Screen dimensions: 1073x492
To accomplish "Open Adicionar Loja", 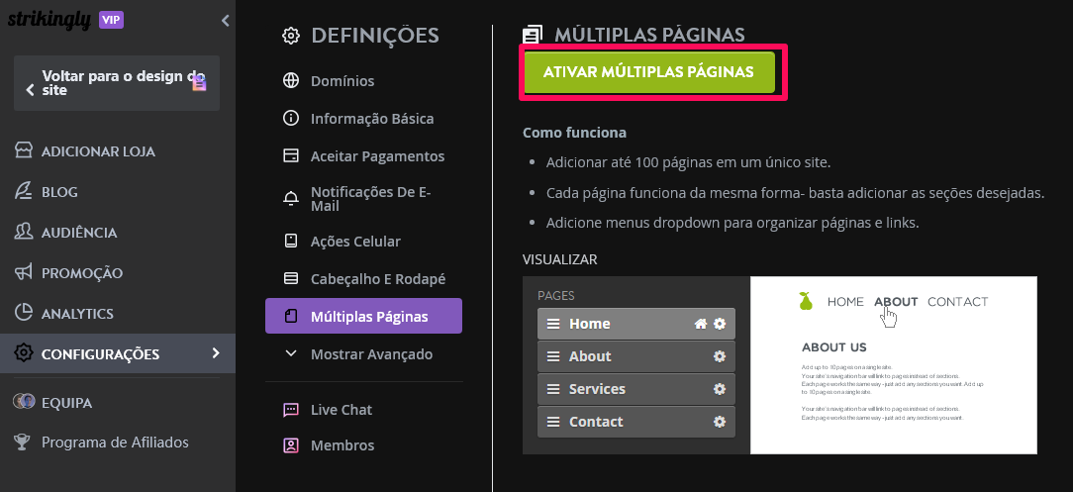I will coord(99,151).
